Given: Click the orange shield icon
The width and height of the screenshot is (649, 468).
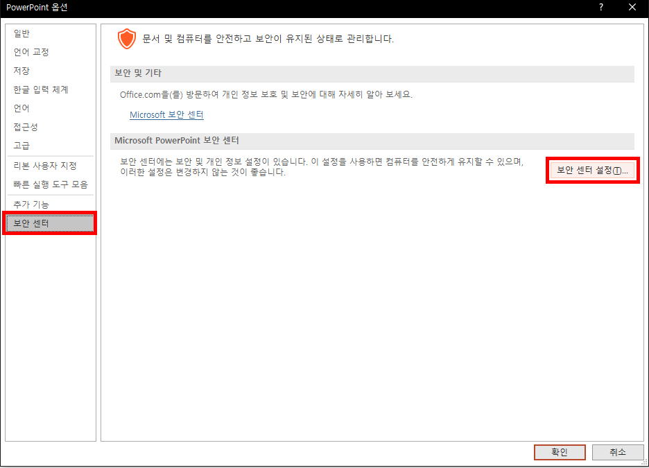Looking at the screenshot, I should pyautogui.click(x=127, y=39).
